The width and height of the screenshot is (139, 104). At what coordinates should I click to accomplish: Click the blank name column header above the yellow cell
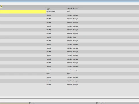pos(23,9)
